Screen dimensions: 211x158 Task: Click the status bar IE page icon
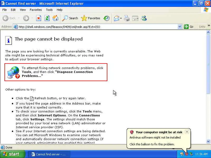pyautogui.click(x=2, y=147)
